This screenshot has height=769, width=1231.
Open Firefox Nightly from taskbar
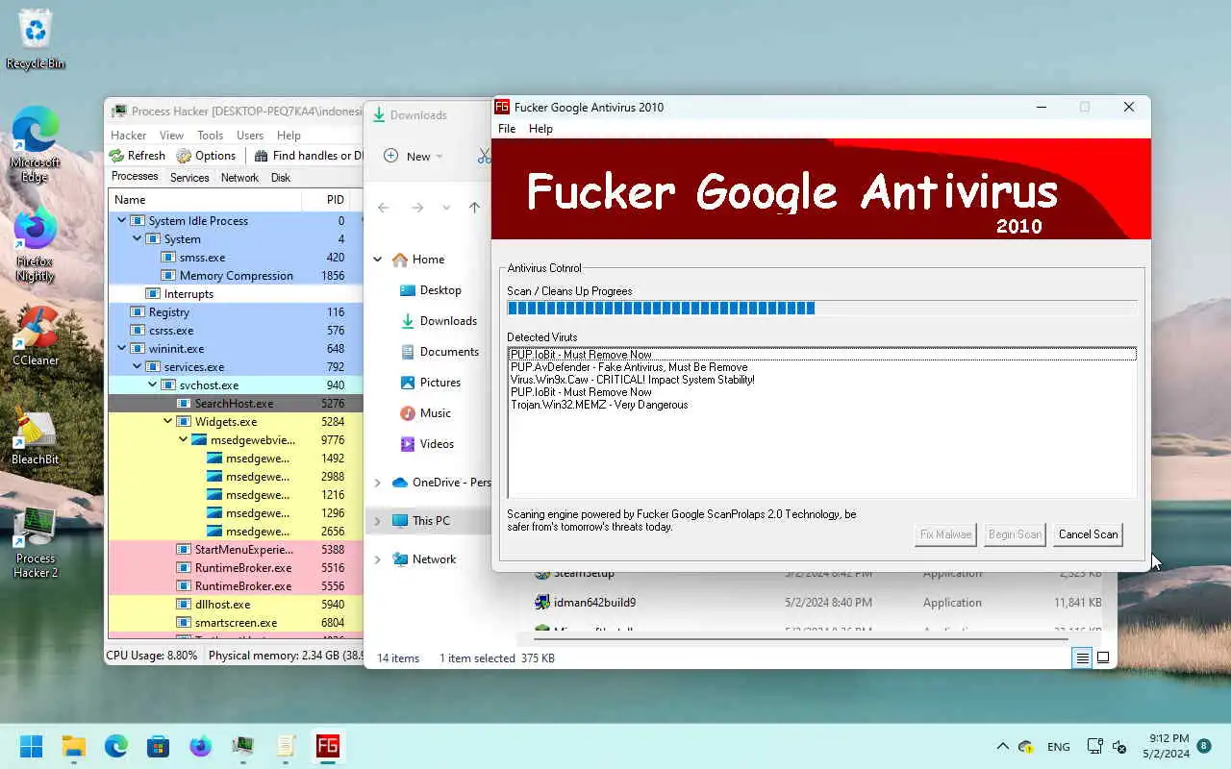pos(200,746)
